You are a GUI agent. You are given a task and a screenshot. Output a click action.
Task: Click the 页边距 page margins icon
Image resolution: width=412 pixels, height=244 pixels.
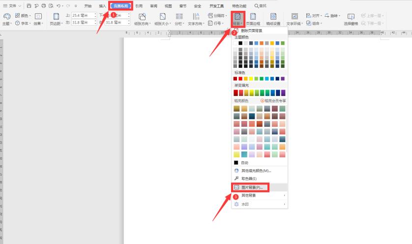coord(56,16)
